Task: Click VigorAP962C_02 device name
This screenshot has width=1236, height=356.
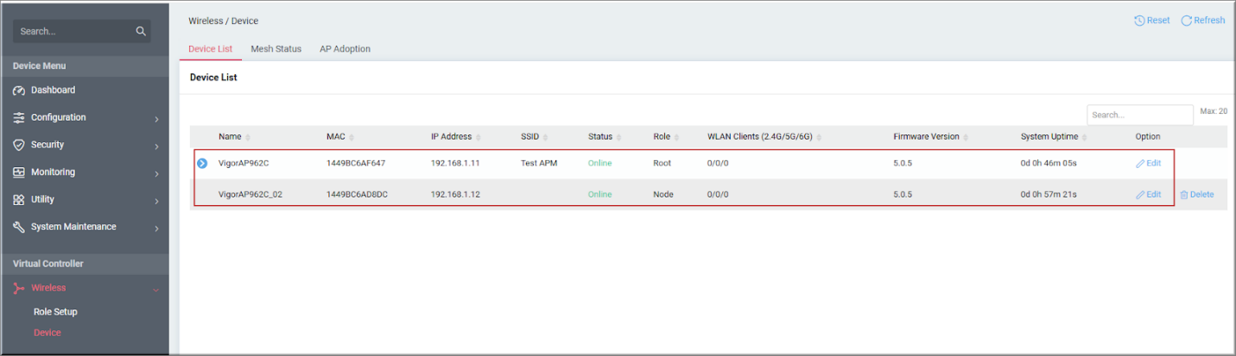Action: (x=250, y=195)
